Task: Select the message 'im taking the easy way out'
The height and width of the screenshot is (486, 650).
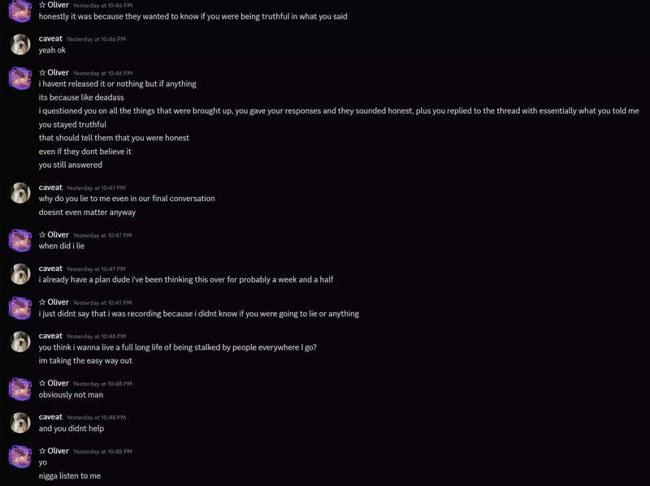Action: (x=85, y=361)
